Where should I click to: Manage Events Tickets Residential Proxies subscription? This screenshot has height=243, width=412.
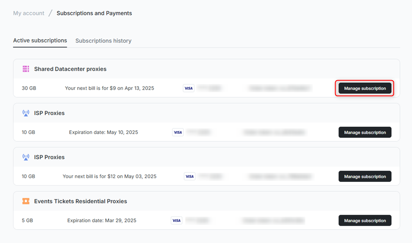click(364, 221)
